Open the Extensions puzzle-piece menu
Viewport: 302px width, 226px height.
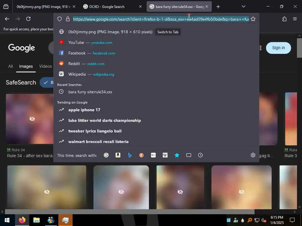(x=284, y=19)
